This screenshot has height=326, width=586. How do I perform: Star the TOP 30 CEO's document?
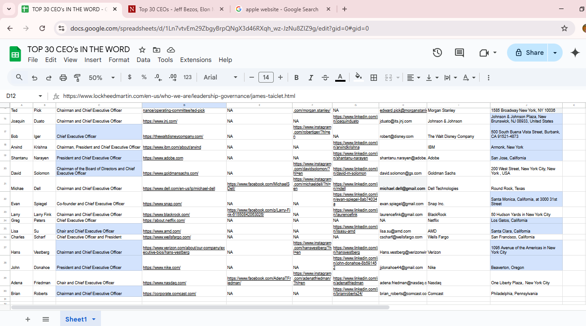pos(142,50)
